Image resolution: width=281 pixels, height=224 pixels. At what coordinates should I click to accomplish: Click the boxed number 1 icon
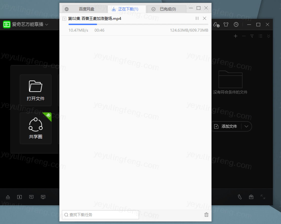[20, 197]
